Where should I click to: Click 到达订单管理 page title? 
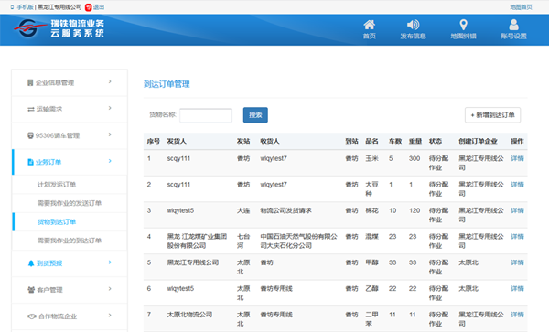tap(167, 84)
